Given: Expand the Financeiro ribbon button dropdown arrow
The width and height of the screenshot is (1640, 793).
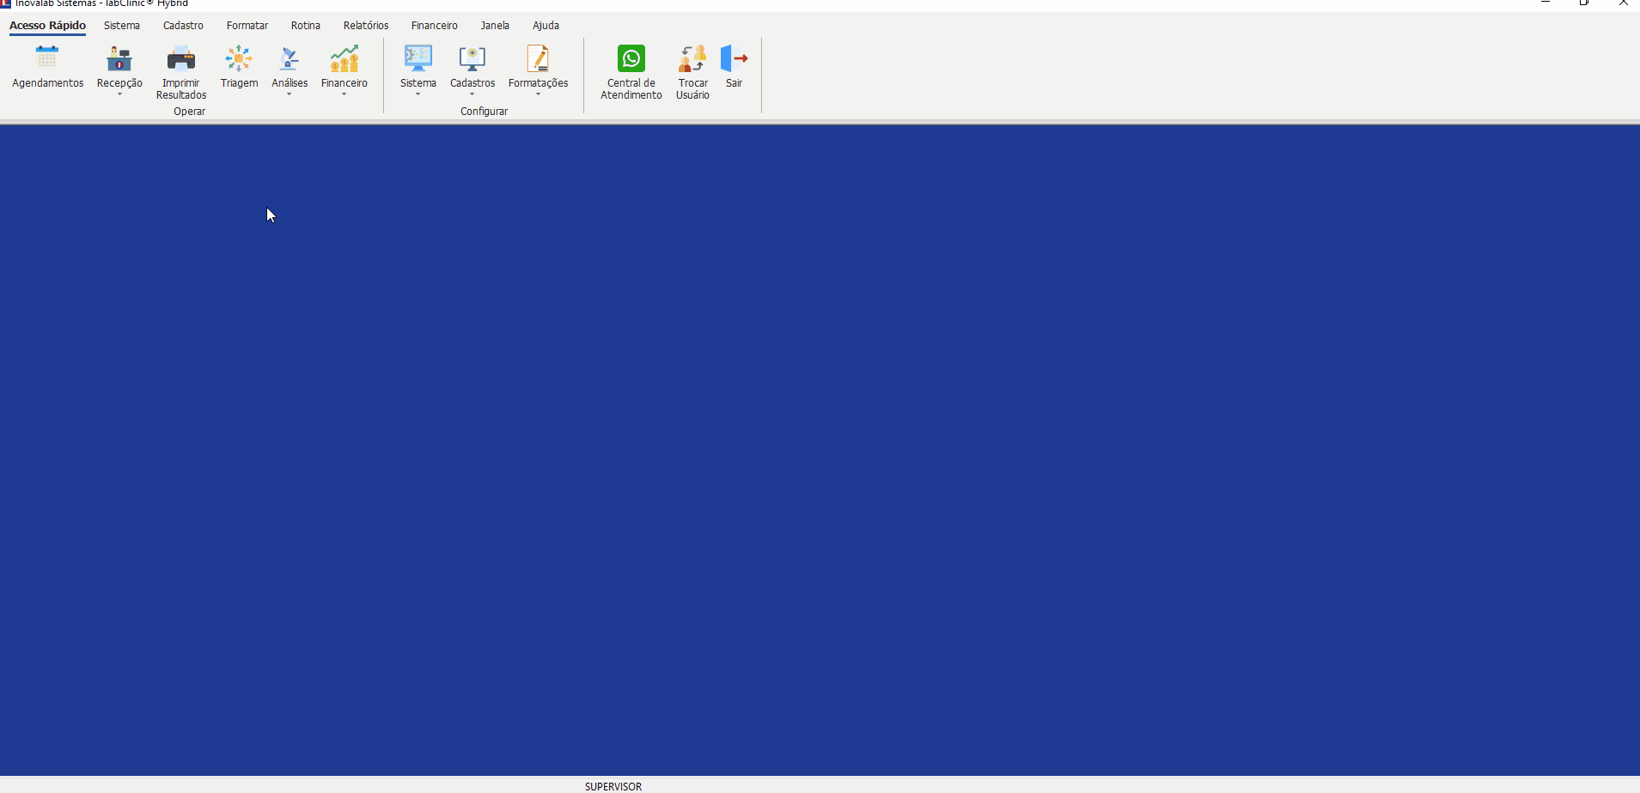Looking at the screenshot, I should tap(344, 94).
